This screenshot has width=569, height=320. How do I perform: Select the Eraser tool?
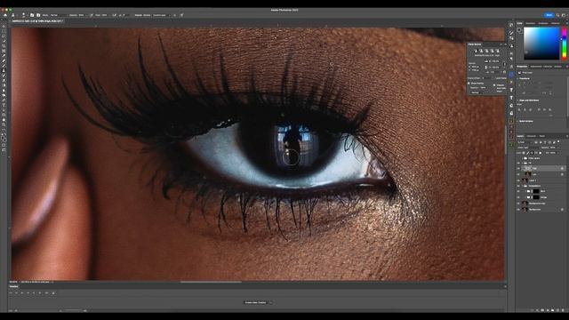4,80
